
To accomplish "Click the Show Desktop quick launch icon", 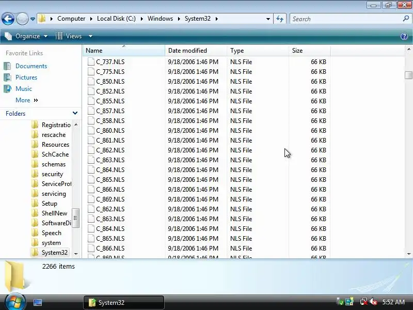I will [37, 302].
